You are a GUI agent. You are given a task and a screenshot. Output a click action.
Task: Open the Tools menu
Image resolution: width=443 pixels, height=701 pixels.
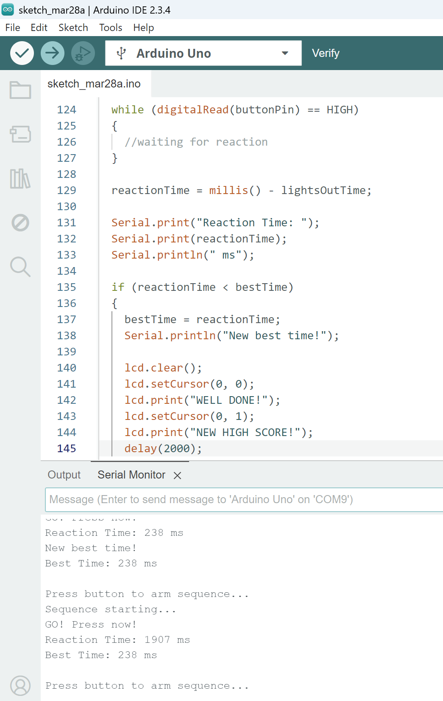tap(111, 28)
